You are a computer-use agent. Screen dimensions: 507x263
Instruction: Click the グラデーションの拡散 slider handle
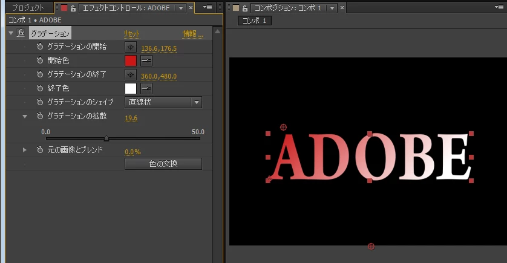point(106,138)
